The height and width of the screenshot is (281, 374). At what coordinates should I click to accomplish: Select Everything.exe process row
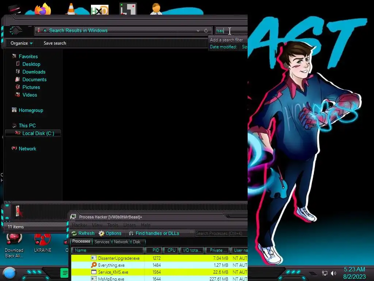click(x=159, y=265)
